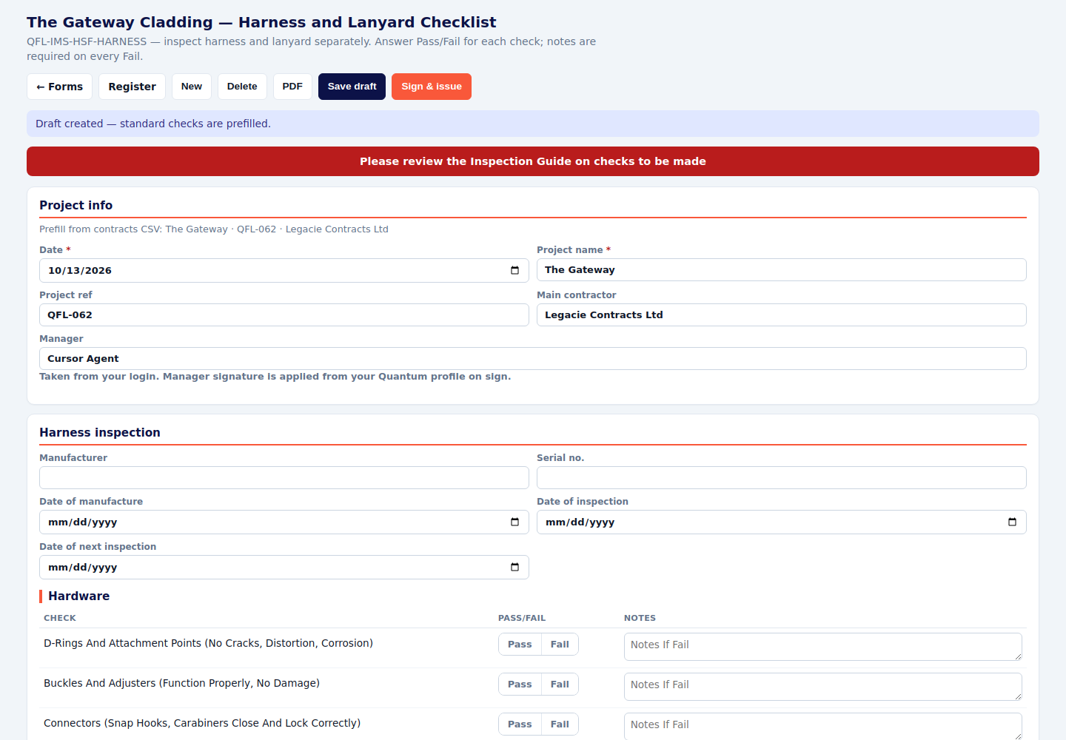Open calendar picker icon in Date field
The image size is (1066, 740).
514,270
